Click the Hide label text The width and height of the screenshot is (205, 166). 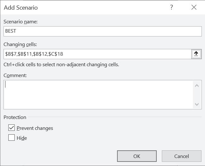tap(22, 138)
